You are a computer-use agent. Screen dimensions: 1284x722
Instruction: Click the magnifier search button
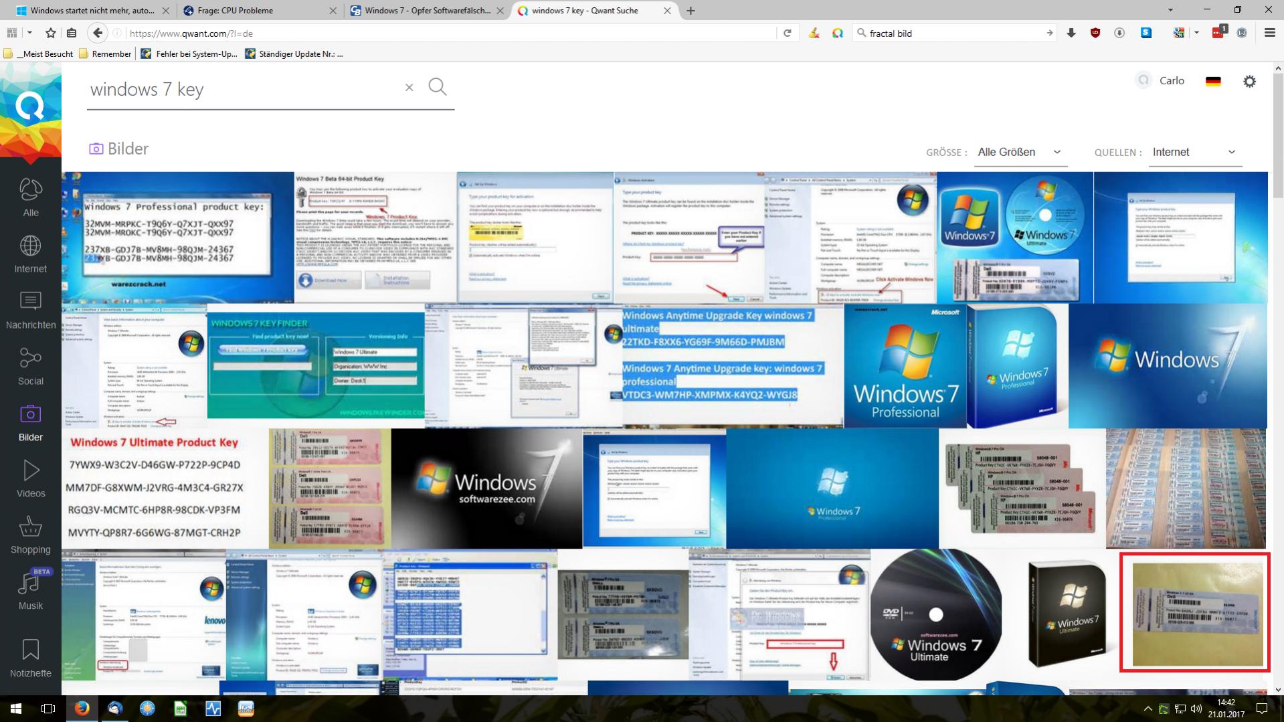click(x=438, y=86)
